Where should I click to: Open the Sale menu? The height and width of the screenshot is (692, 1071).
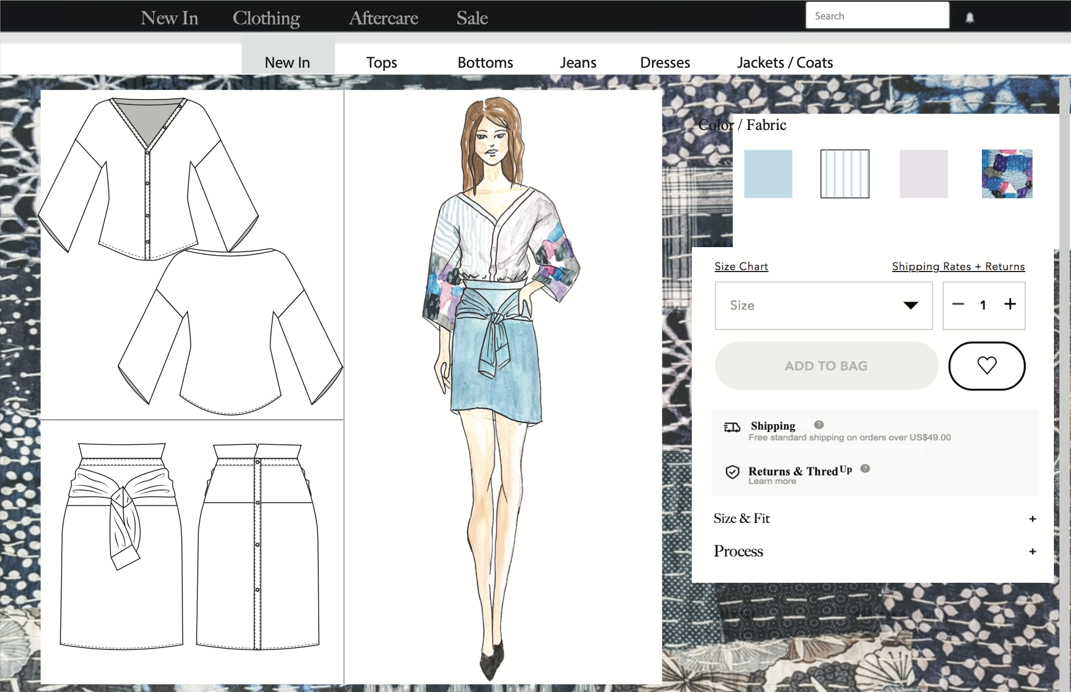(472, 18)
